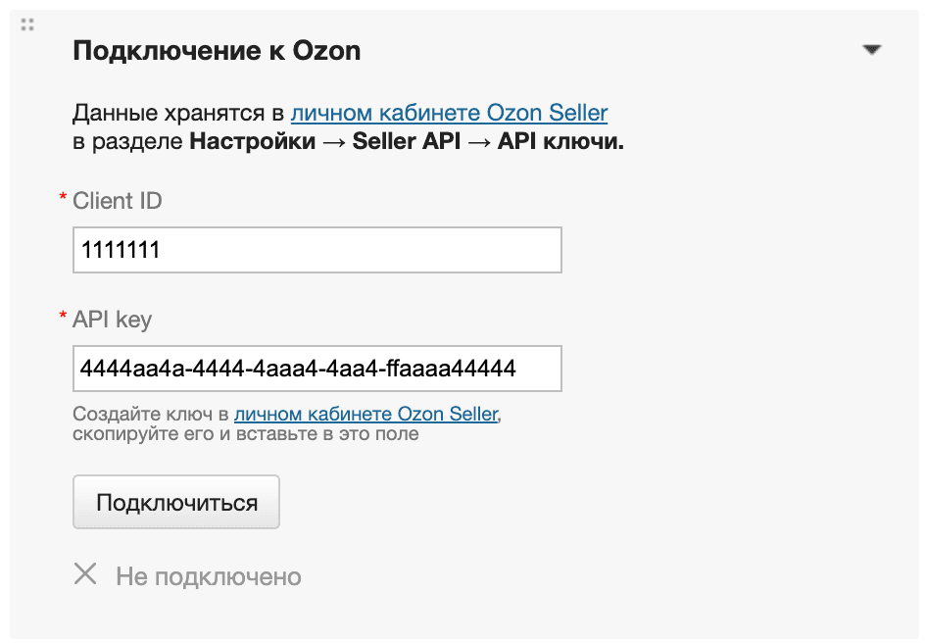
Task: Click the red asterisk beside API key
Action: [x=63, y=313]
